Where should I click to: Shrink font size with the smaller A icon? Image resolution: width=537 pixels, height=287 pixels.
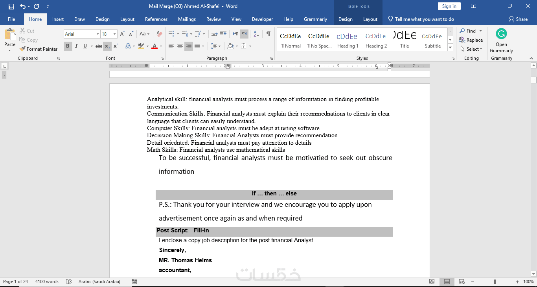pyautogui.click(x=131, y=34)
